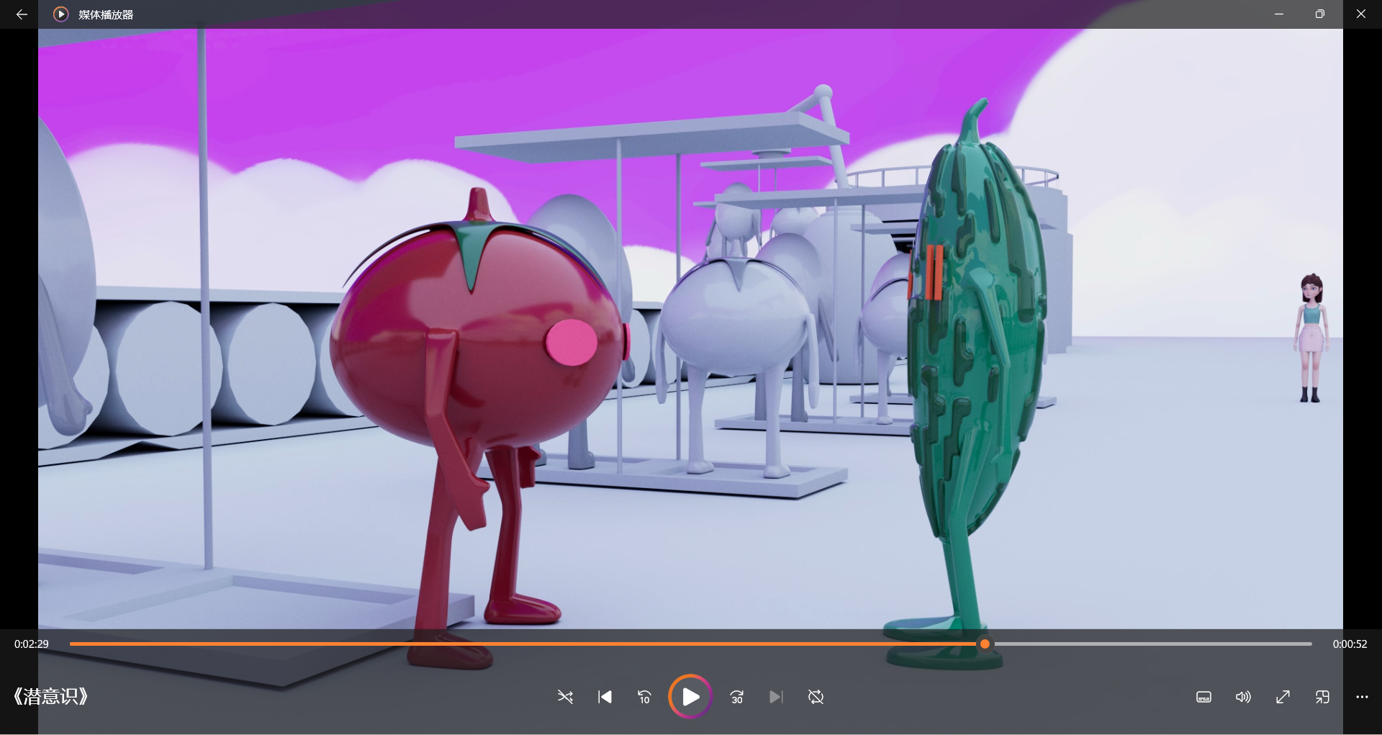Click the seek bar's orange handle

tap(985, 644)
